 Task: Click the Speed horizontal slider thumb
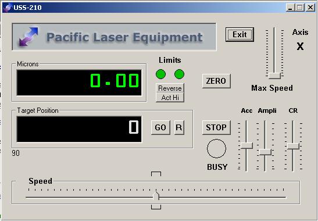[156, 196]
